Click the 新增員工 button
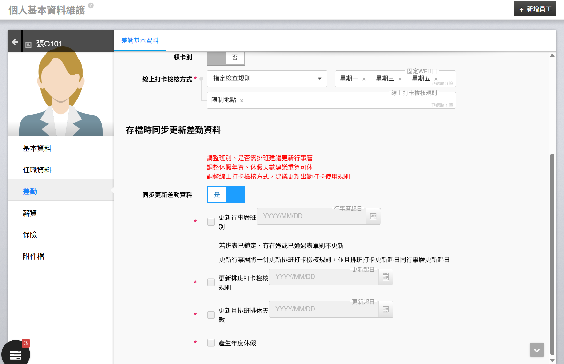The image size is (564, 364). tap(535, 9)
